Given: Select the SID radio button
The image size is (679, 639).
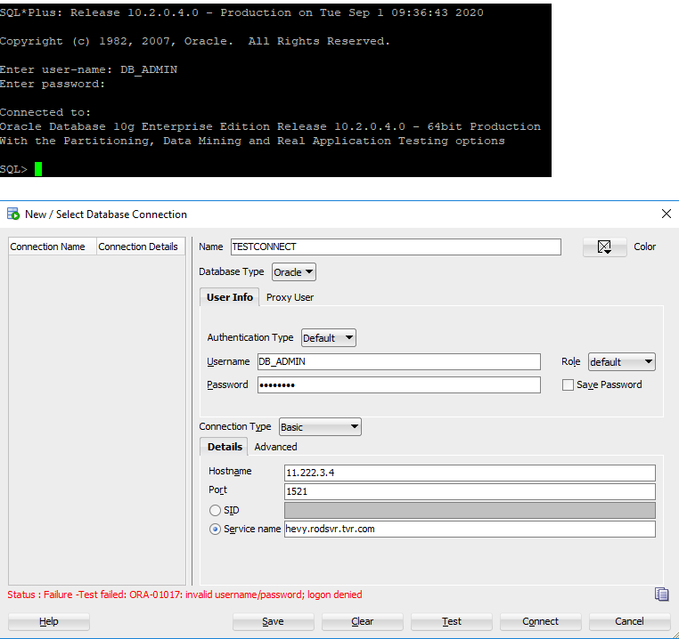Looking at the screenshot, I should click(215, 510).
